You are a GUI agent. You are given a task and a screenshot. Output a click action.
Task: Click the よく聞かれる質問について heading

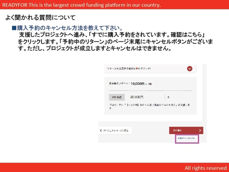point(41,18)
